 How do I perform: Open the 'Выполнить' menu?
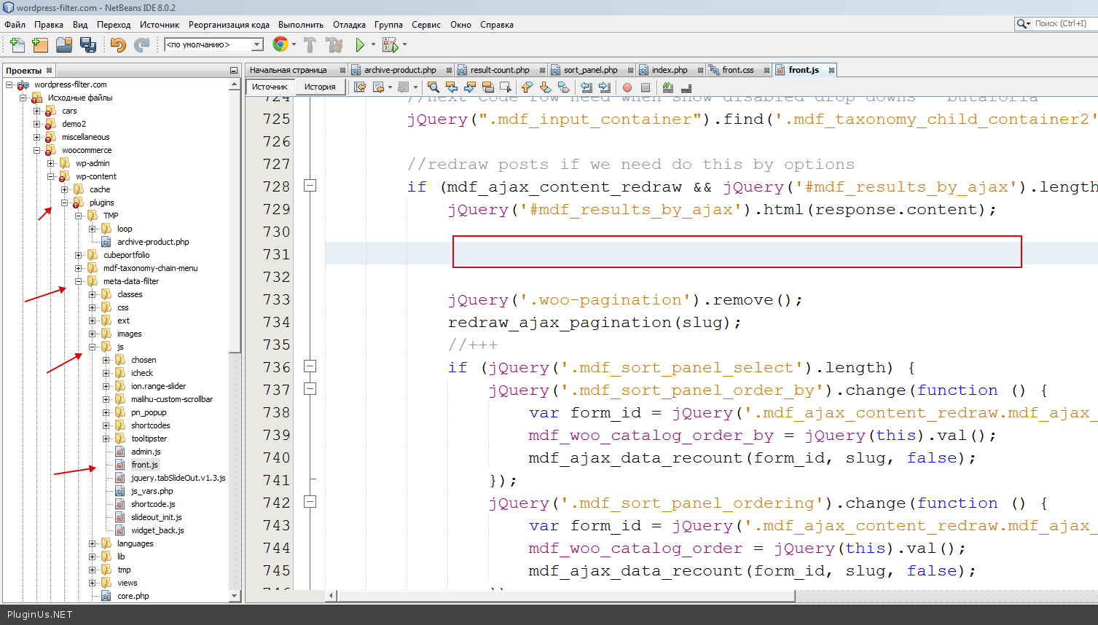point(300,25)
